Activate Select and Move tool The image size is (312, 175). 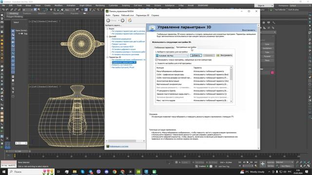click(51, 10)
